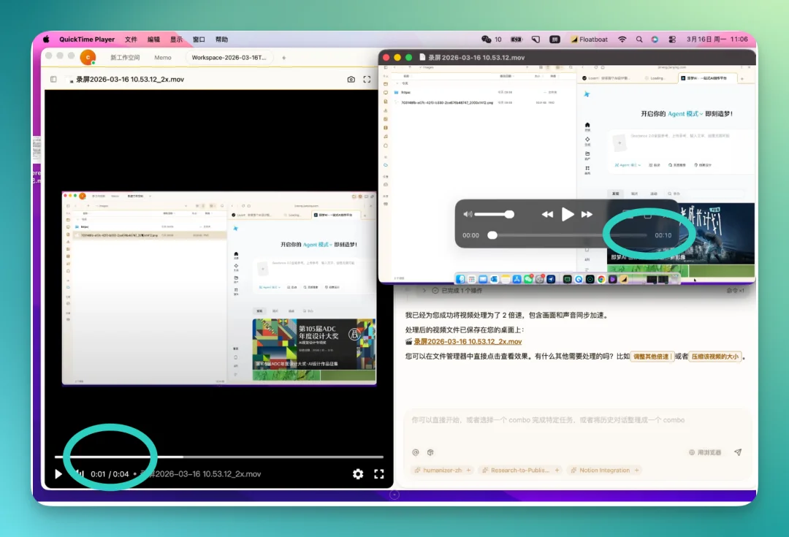Screen dimensions: 789x537
Task: Take a snapshot with the camera icon
Action: click(351, 79)
